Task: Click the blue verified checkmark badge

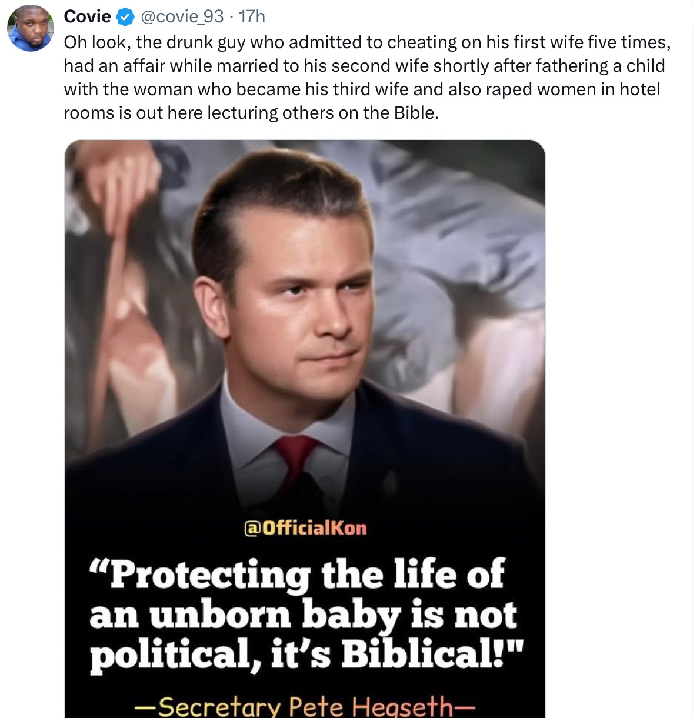Action: pyautogui.click(x=125, y=17)
